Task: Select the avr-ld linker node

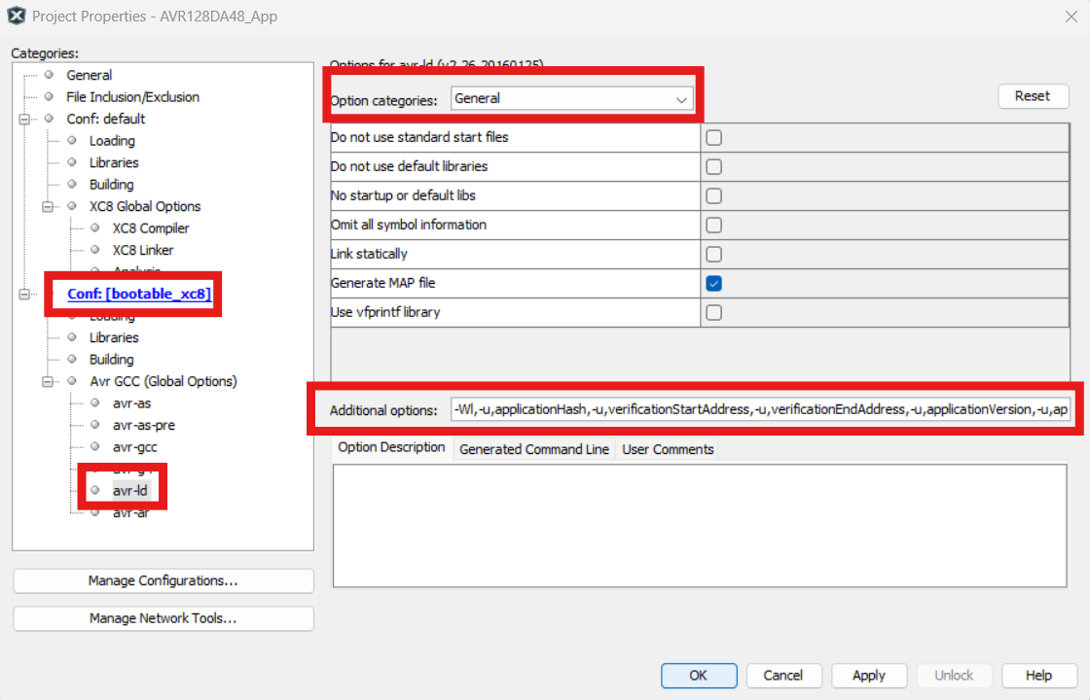Action: 129,490
